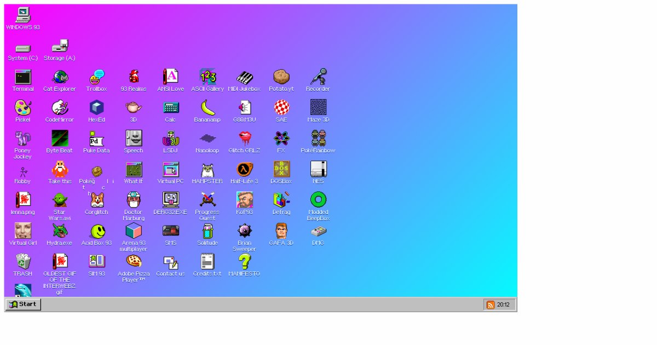Select the Piskel paint palette icon
Image resolution: width=657 pixels, height=345 pixels.
[23, 108]
